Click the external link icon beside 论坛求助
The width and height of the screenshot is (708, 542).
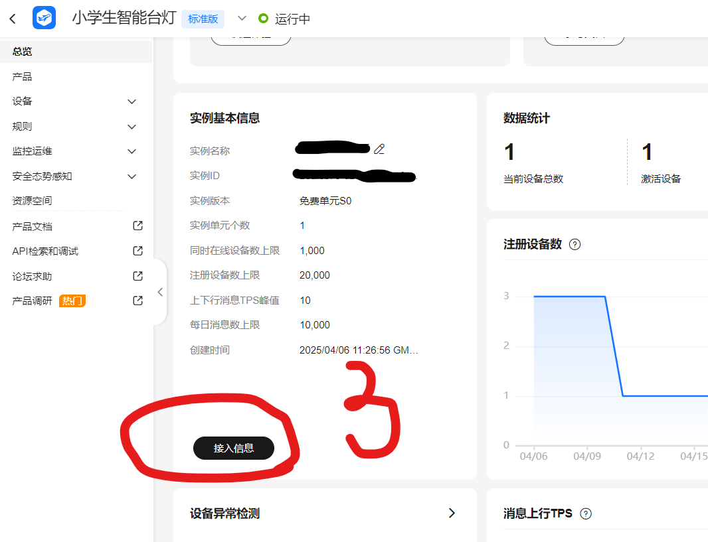tap(137, 275)
